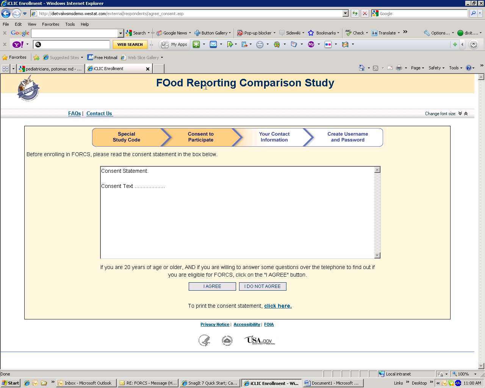
Task: Click the Windows Start button
Action: [10, 383]
